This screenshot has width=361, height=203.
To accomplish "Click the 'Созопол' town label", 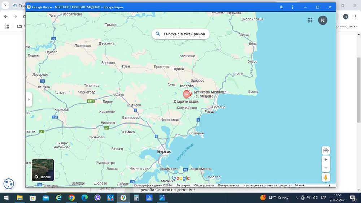I will (x=213, y=177).
